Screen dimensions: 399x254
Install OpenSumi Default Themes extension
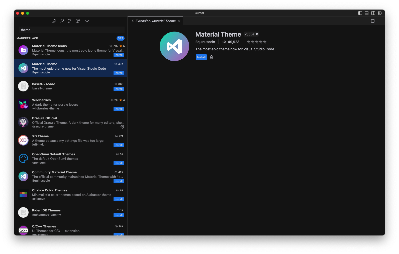(119, 163)
